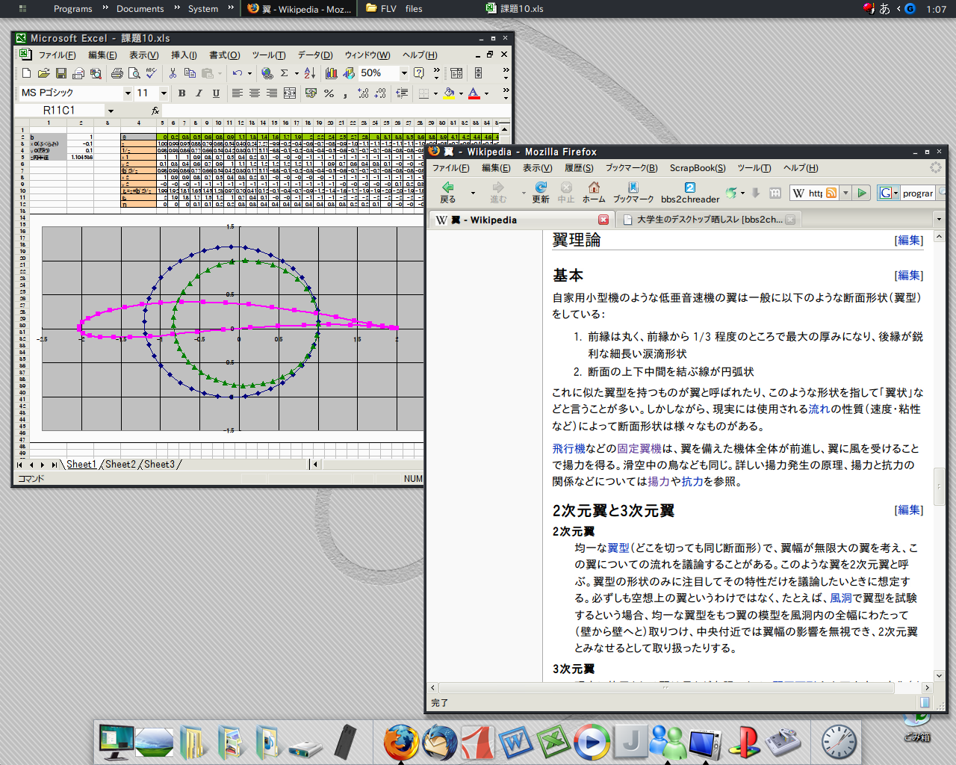This screenshot has width=956, height=765.
Task: Click the Save icon in Excel toolbar
Action: pos(61,73)
